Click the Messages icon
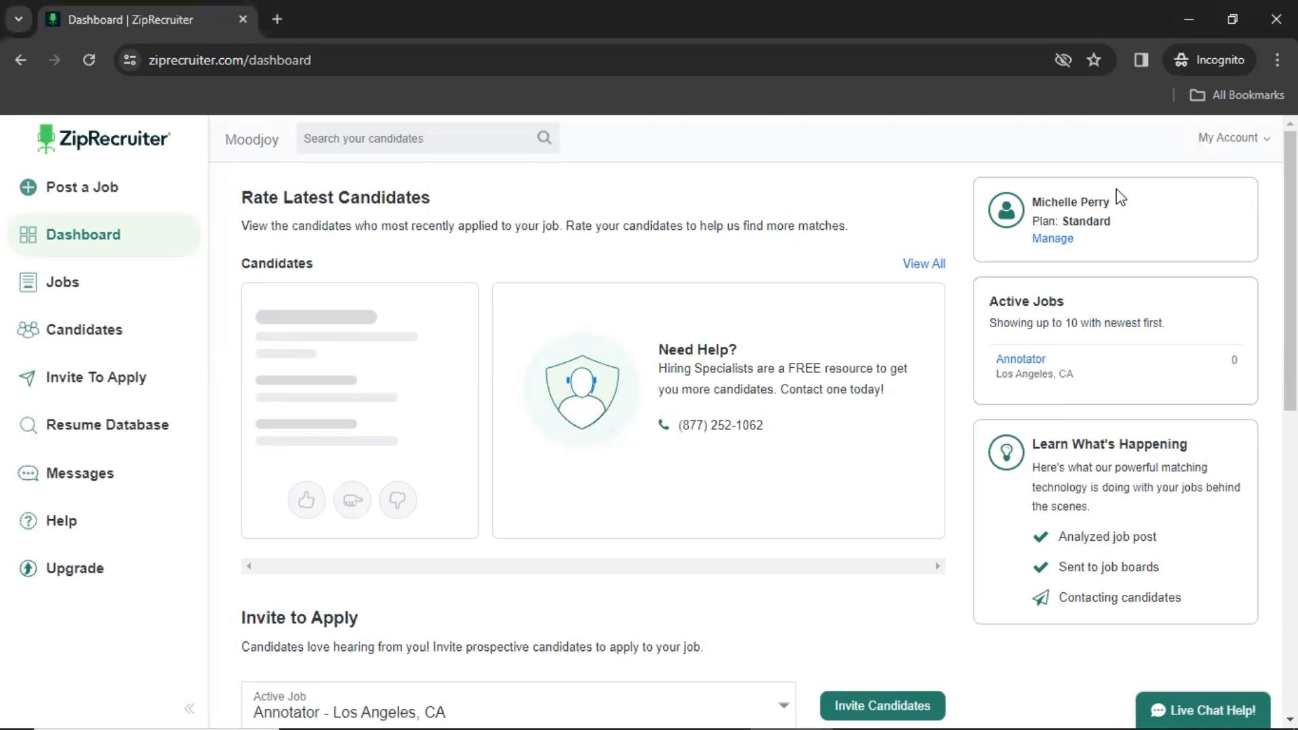 (x=28, y=472)
